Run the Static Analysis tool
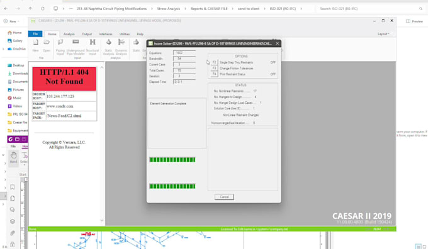The width and height of the screenshot is (428, 249). tap(108, 47)
